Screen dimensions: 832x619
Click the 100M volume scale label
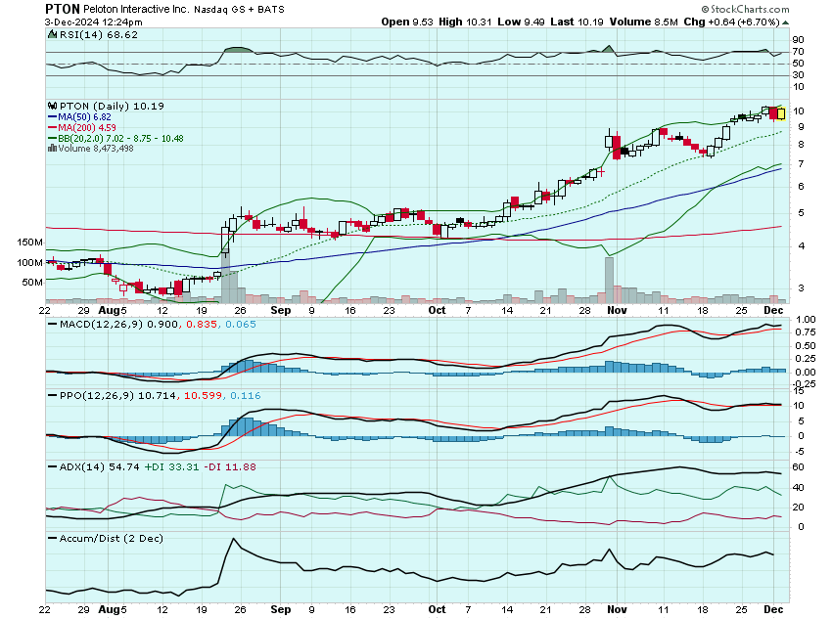pos(29,262)
